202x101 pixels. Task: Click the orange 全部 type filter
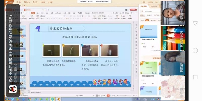147,20
